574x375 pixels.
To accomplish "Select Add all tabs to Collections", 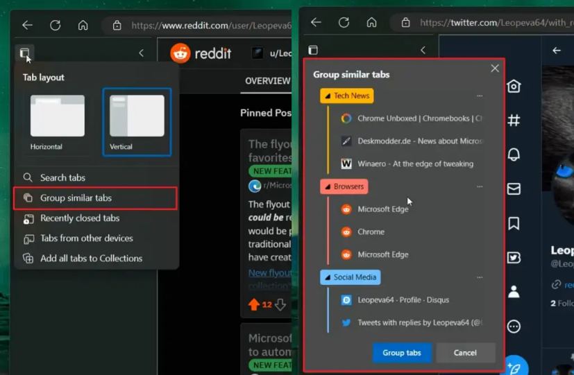I will coord(96,259).
